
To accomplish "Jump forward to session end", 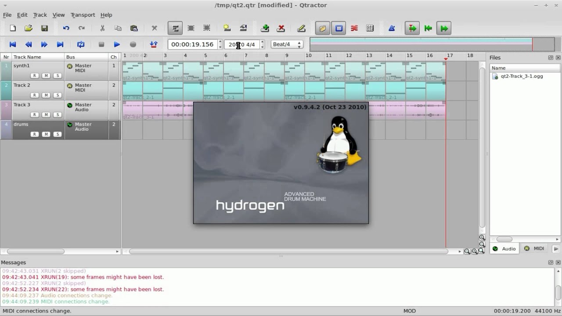I will coord(60,44).
